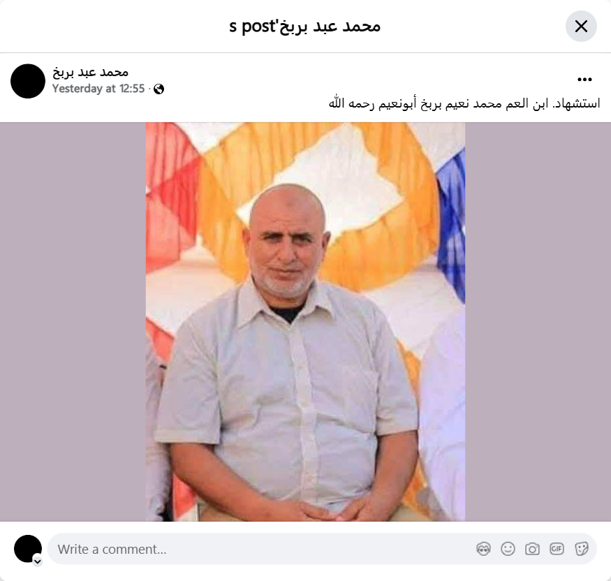Open the posted photo of the man

click(x=306, y=322)
